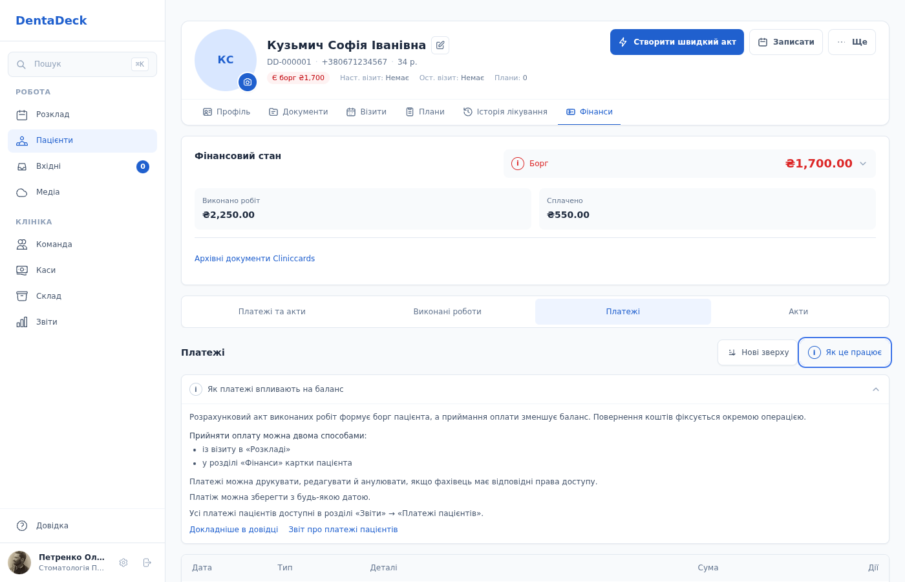The image size is (905, 582).
Task: Select Пацієнти in the sidebar
Action: (x=82, y=140)
